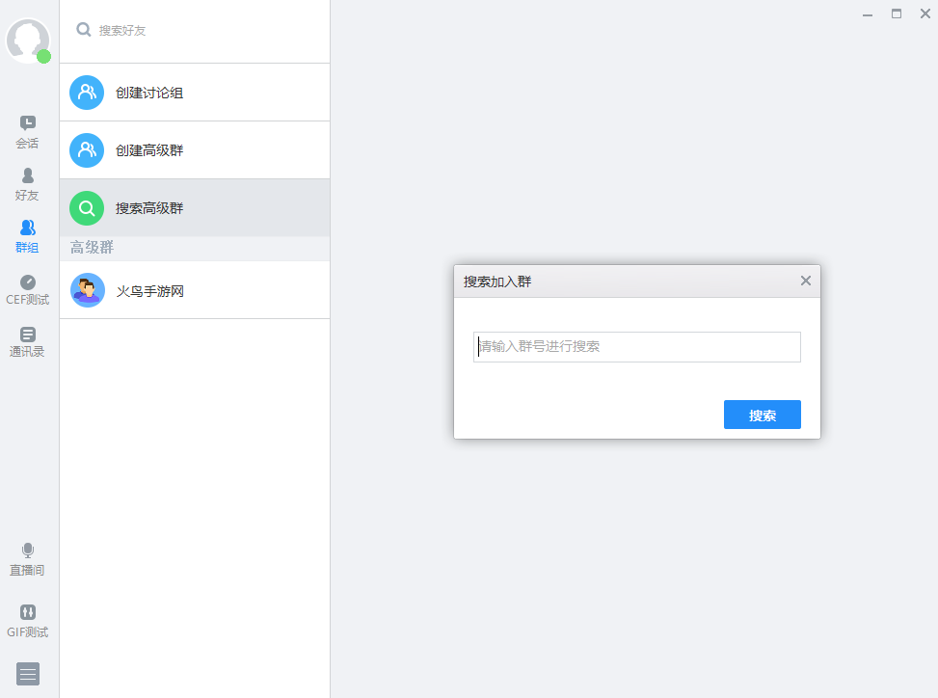The image size is (938, 698).
Task: Open the 通讯录 address book
Action: [x=28, y=342]
